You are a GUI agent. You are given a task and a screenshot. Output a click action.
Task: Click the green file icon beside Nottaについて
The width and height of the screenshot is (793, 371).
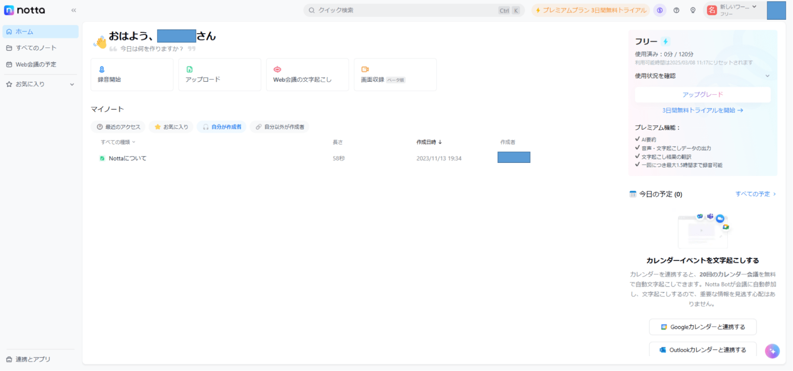click(102, 158)
